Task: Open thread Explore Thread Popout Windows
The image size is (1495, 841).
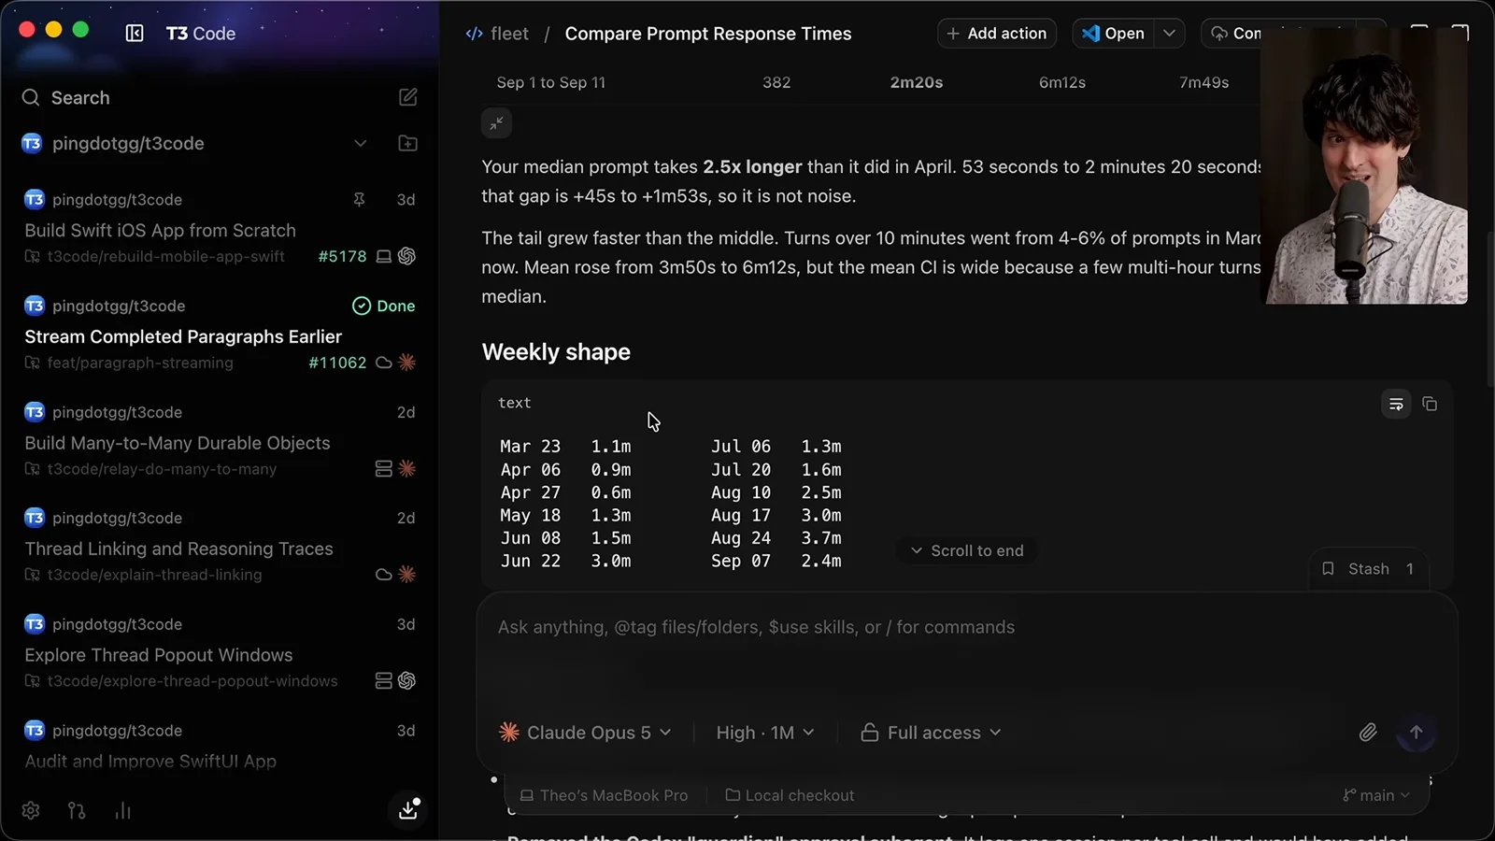Action: coord(159,655)
